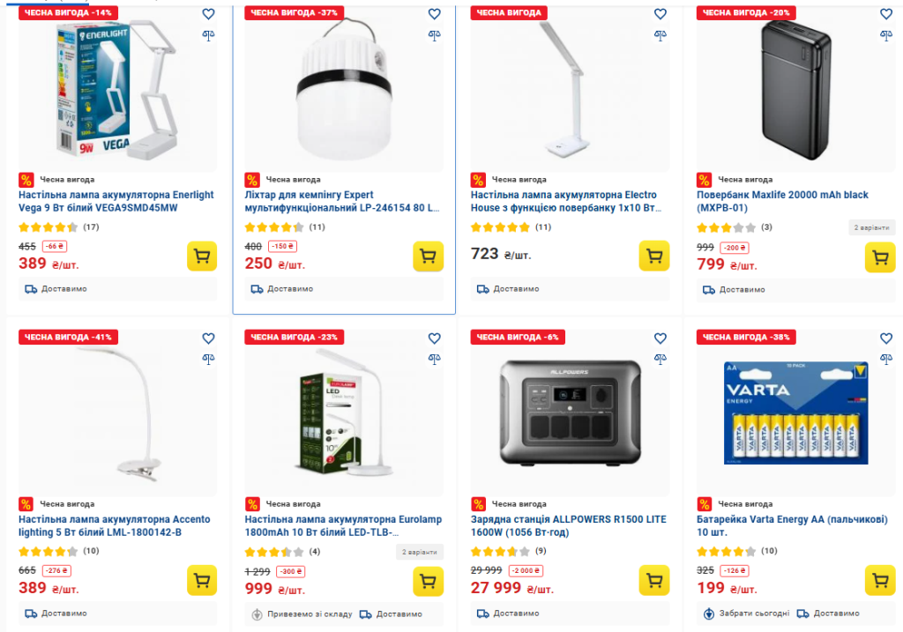Add Enerlight Vega lamp to cart
The height and width of the screenshot is (632, 903).
coord(202,256)
